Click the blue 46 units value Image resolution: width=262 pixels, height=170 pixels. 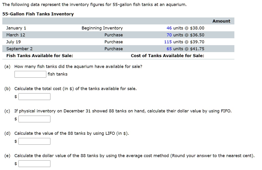[x=169, y=28]
